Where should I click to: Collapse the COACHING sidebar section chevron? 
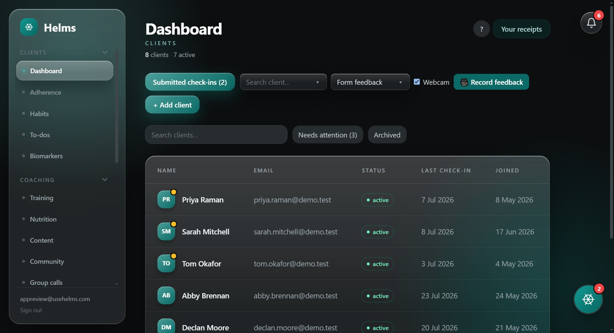click(105, 179)
